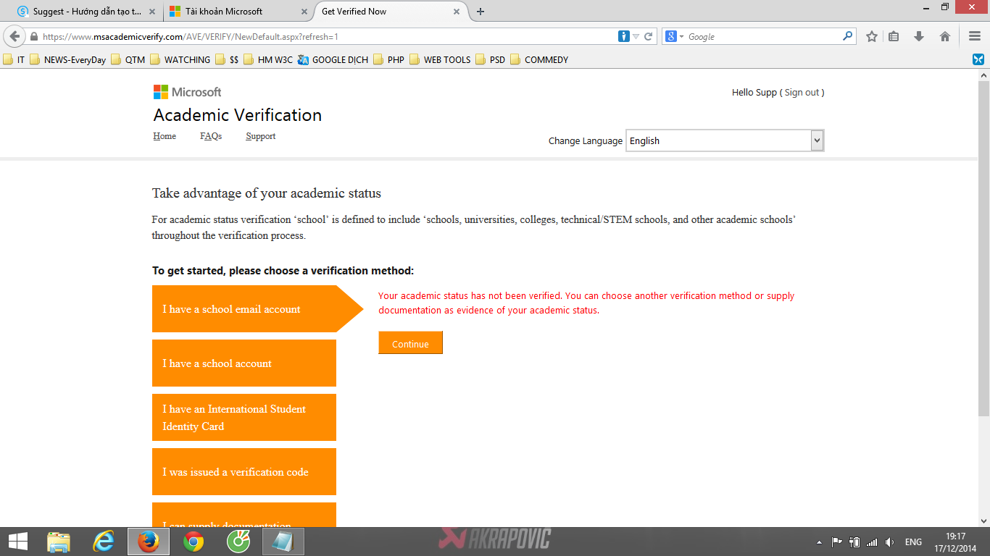Choose International Student Identity Card method
Image resolution: width=990 pixels, height=556 pixels.
[x=244, y=418]
